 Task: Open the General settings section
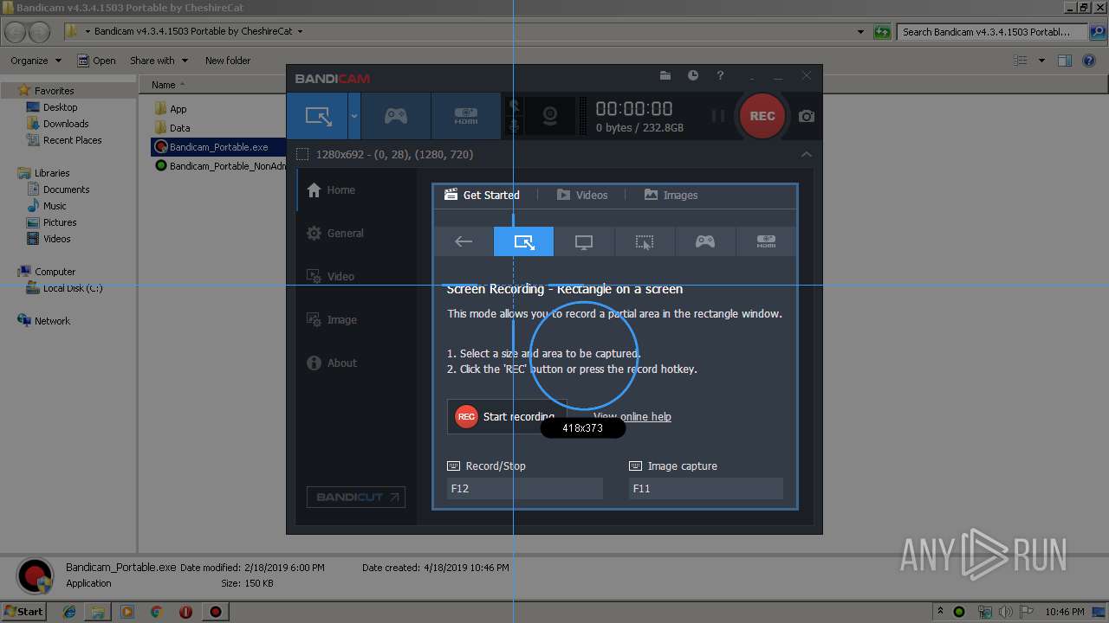(x=357, y=234)
